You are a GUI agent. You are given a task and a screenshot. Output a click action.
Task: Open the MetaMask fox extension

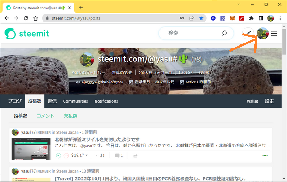[x=232, y=18]
